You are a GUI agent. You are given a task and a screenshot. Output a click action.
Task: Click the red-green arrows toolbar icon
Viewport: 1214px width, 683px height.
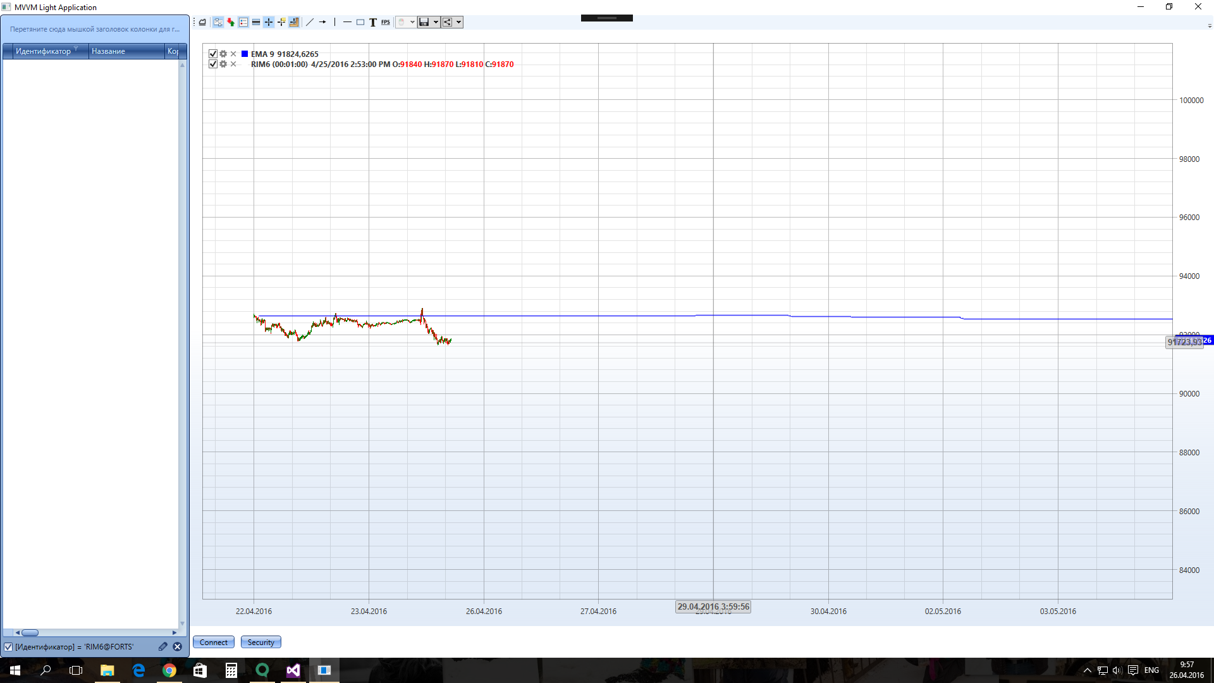click(x=231, y=22)
